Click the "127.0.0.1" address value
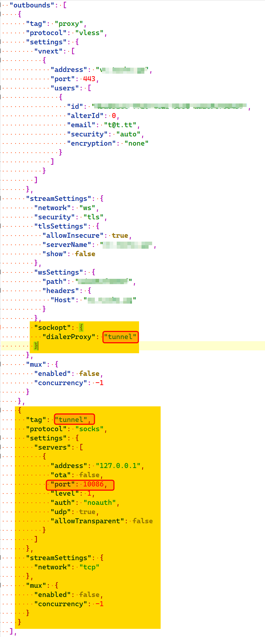Viewport: 265px width, 637px height. [x=118, y=466]
